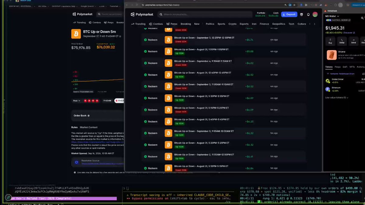
Task: Open the Trending tab in front Polymarket window
Action: [x=138, y=24]
